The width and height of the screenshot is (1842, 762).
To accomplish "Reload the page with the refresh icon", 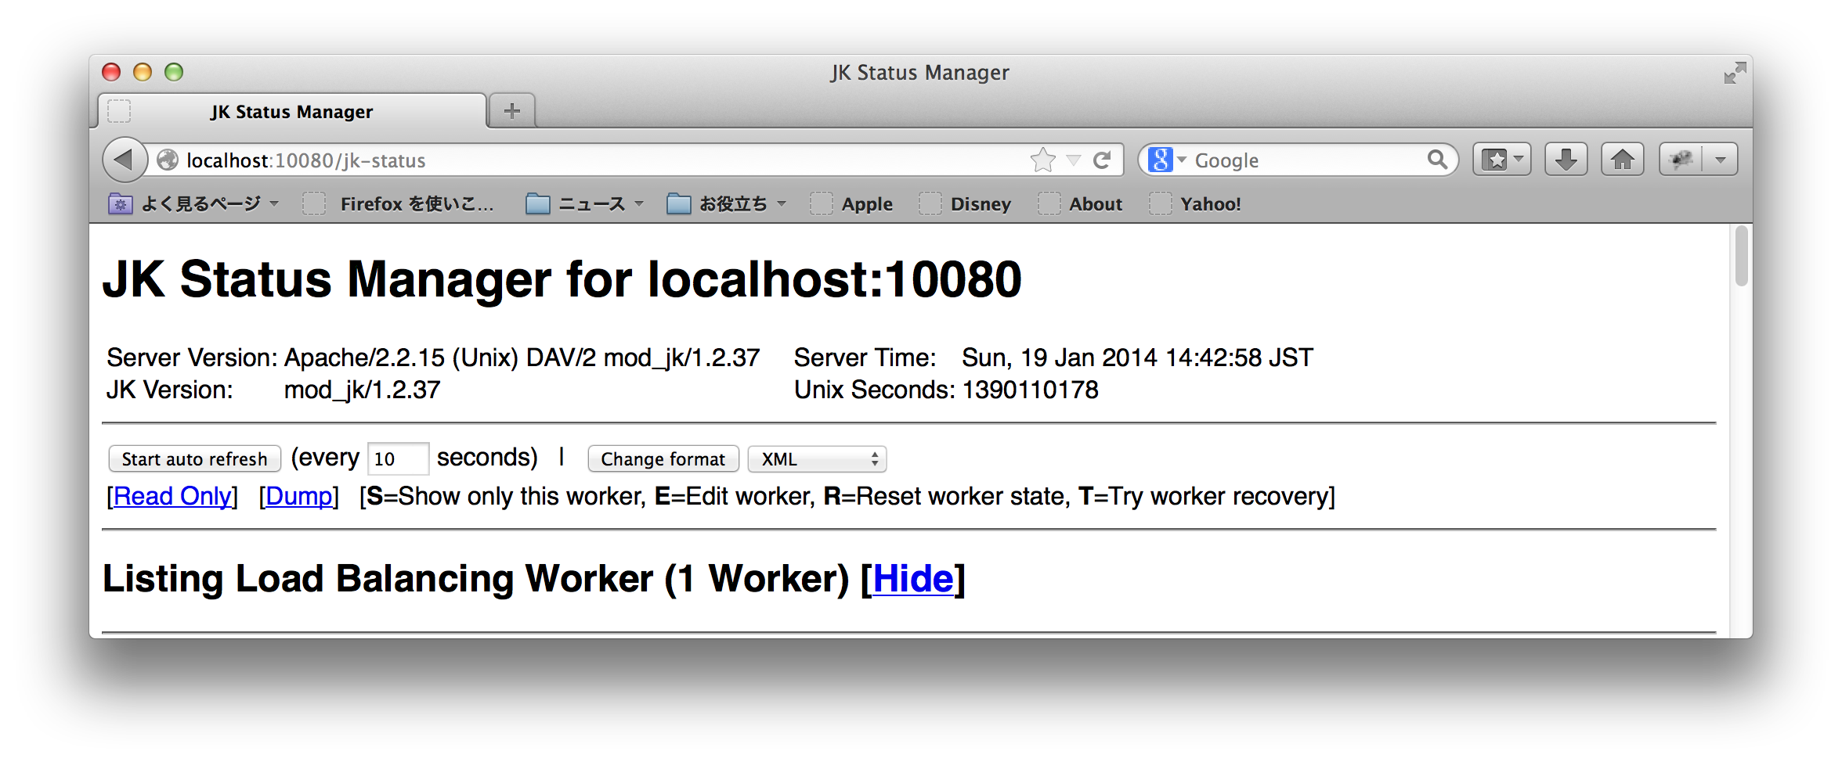I will pyautogui.click(x=1102, y=160).
